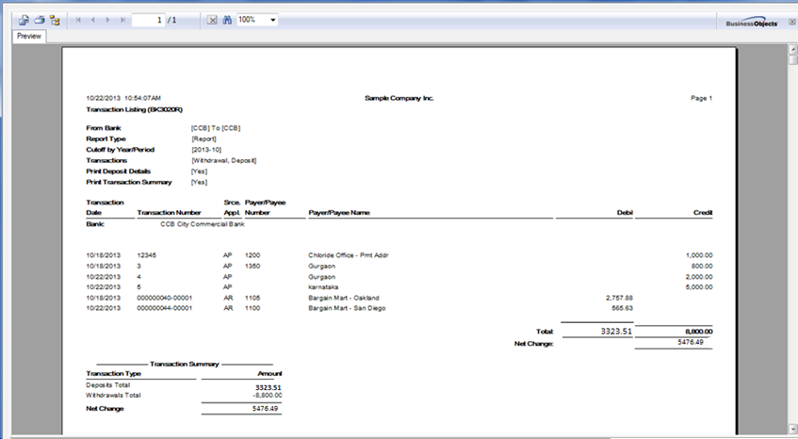Click the 2,757.88 debit amount
Screen dimensions: 798x439
coord(619,298)
